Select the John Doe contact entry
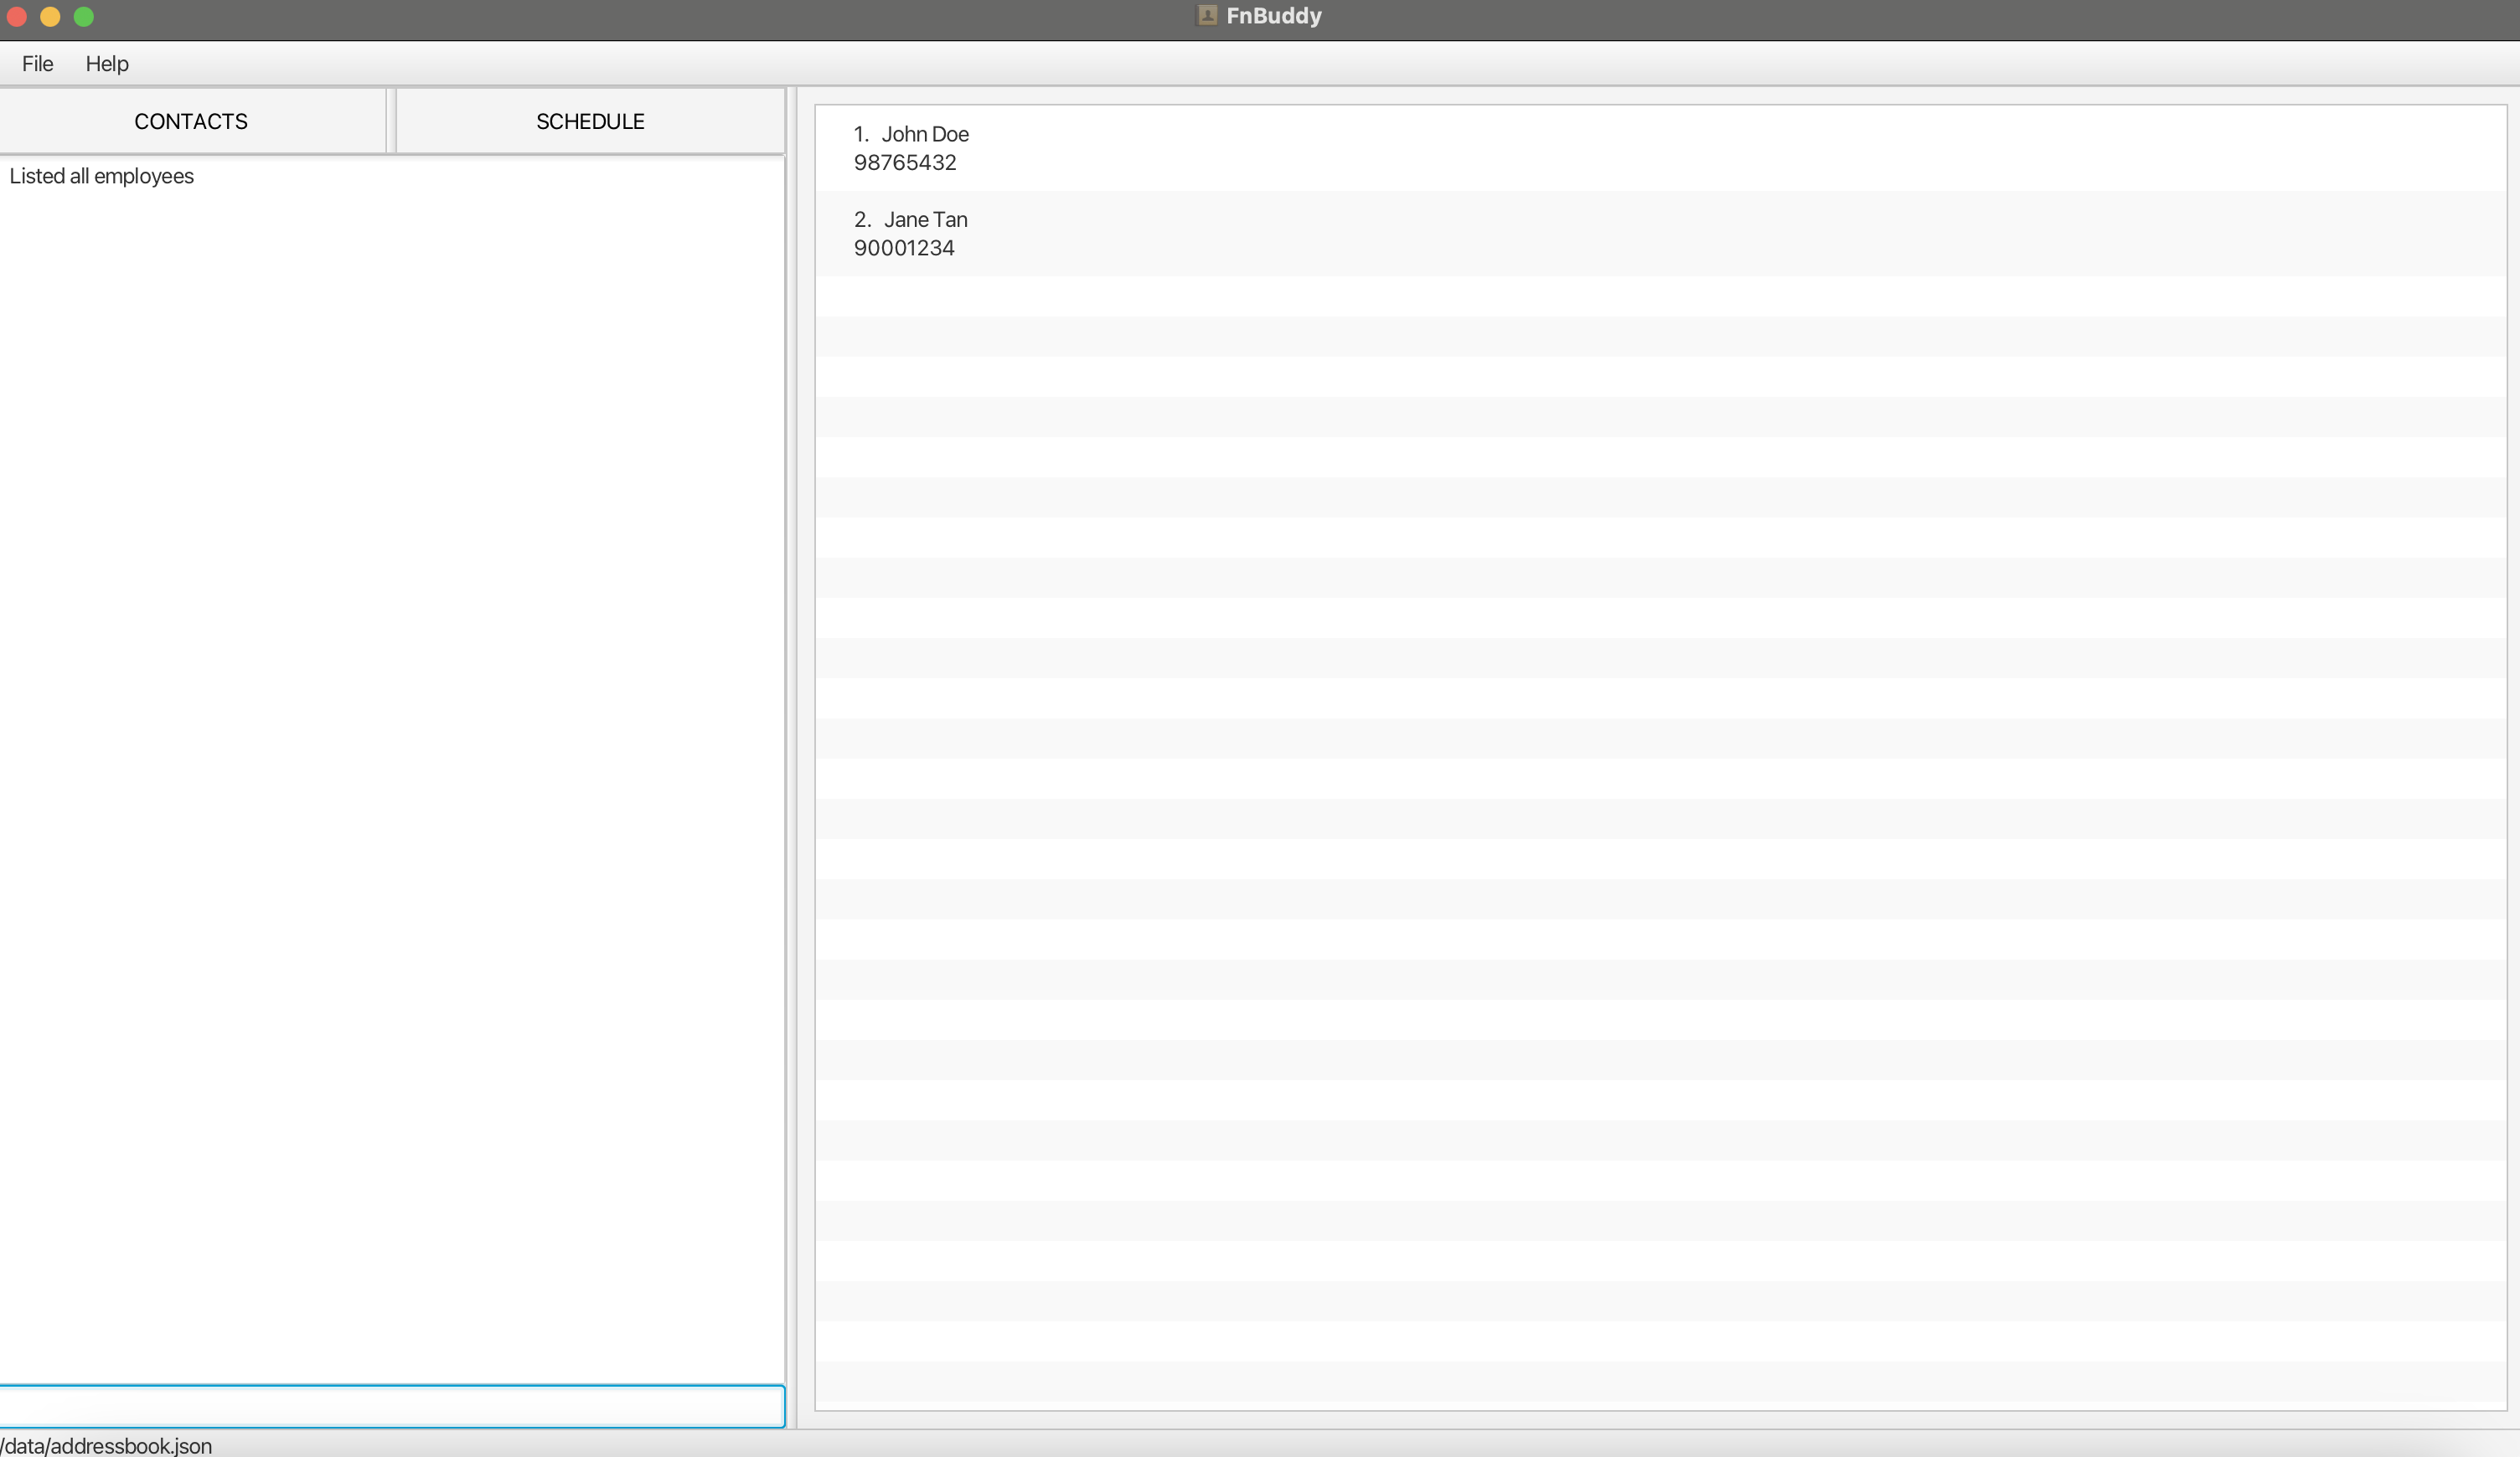2520x1457 pixels. [1660, 148]
